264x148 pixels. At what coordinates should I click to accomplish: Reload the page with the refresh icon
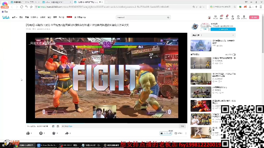[x=22, y=7]
